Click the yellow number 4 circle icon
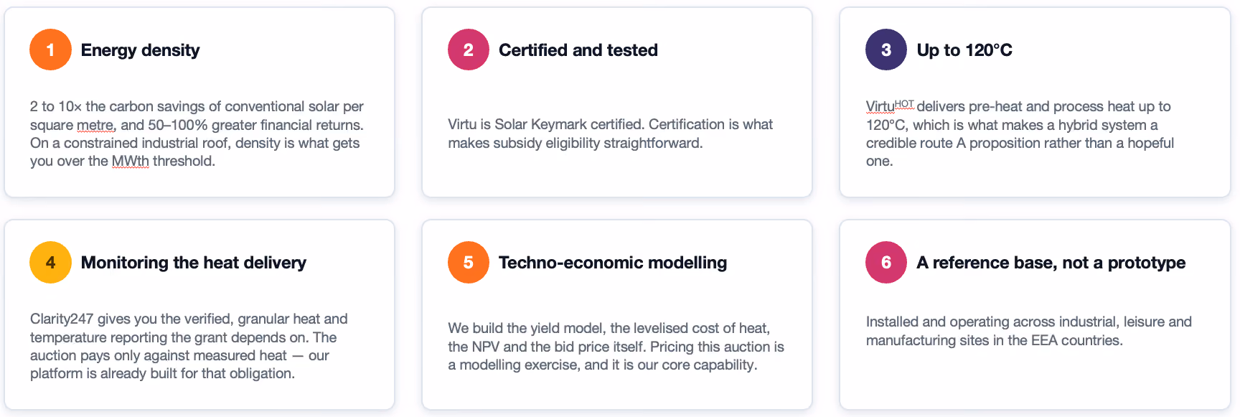 (x=50, y=263)
